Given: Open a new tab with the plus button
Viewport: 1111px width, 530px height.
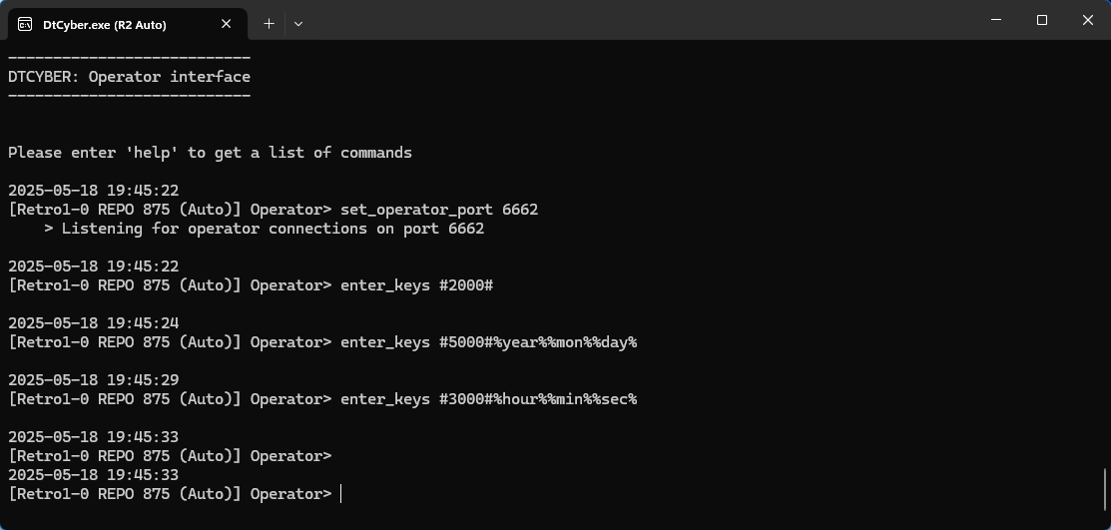Looking at the screenshot, I should pyautogui.click(x=269, y=23).
